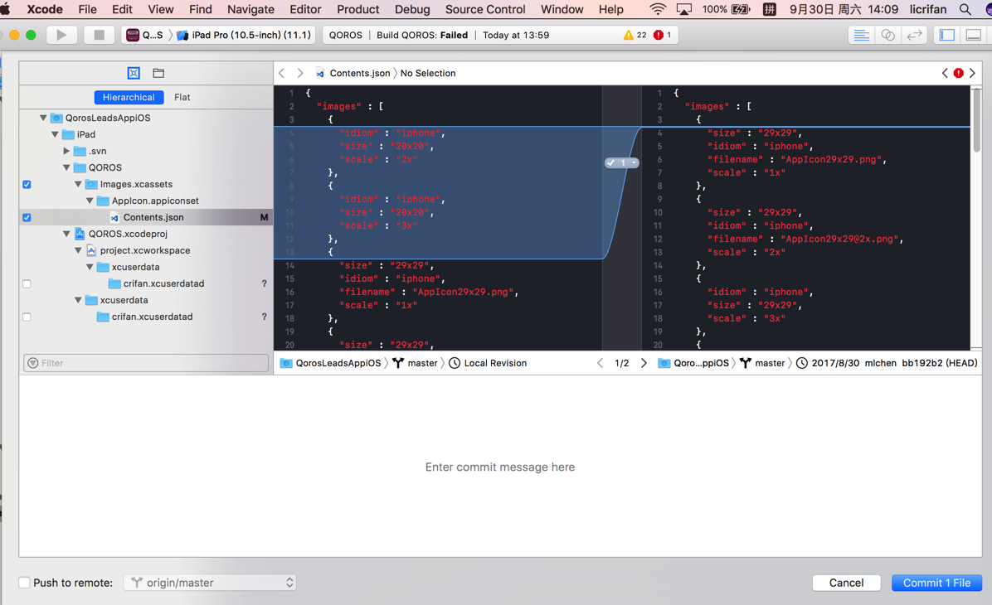The image size is (992, 605).
Task: Open the Product menu
Action: click(x=358, y=9)
